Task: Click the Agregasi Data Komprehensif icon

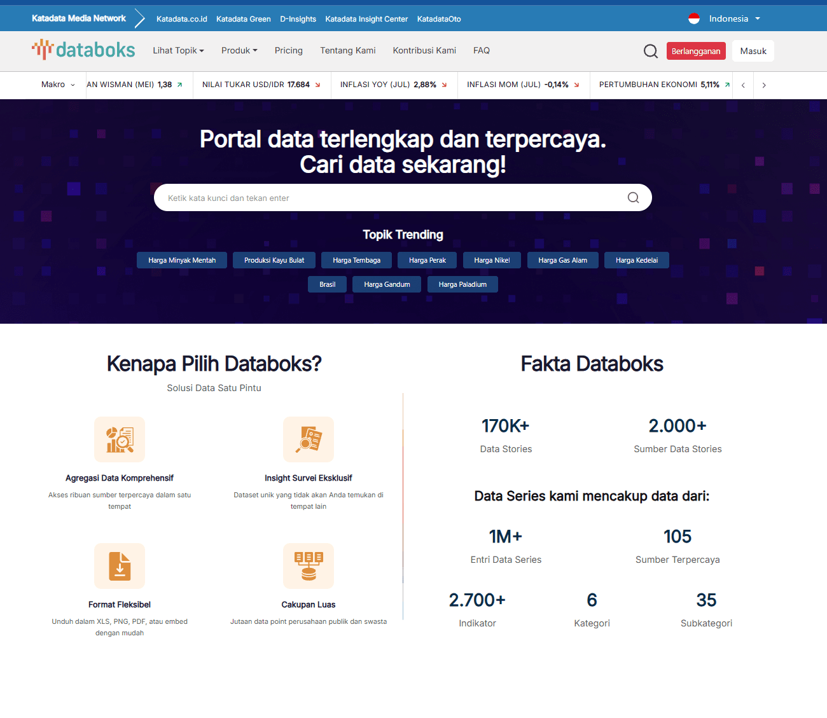Action: click(x=120, y=439)
